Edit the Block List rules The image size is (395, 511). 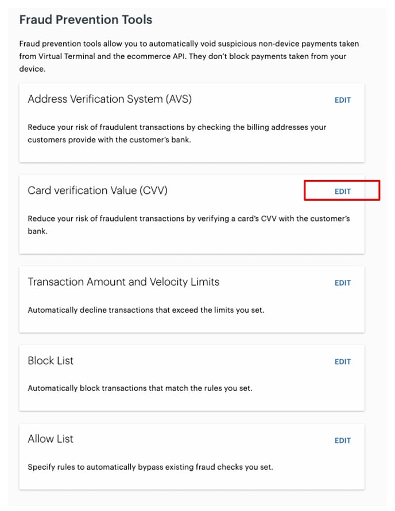(343, 362)
